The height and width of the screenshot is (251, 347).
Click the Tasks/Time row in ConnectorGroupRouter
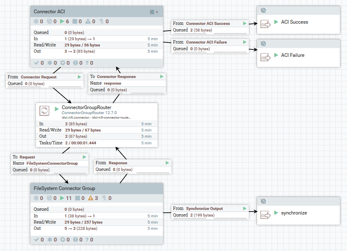[x=97, y=143]
